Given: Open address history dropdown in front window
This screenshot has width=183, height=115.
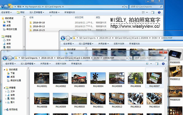Looking at the screenshot, I should [x=127, y=58].
